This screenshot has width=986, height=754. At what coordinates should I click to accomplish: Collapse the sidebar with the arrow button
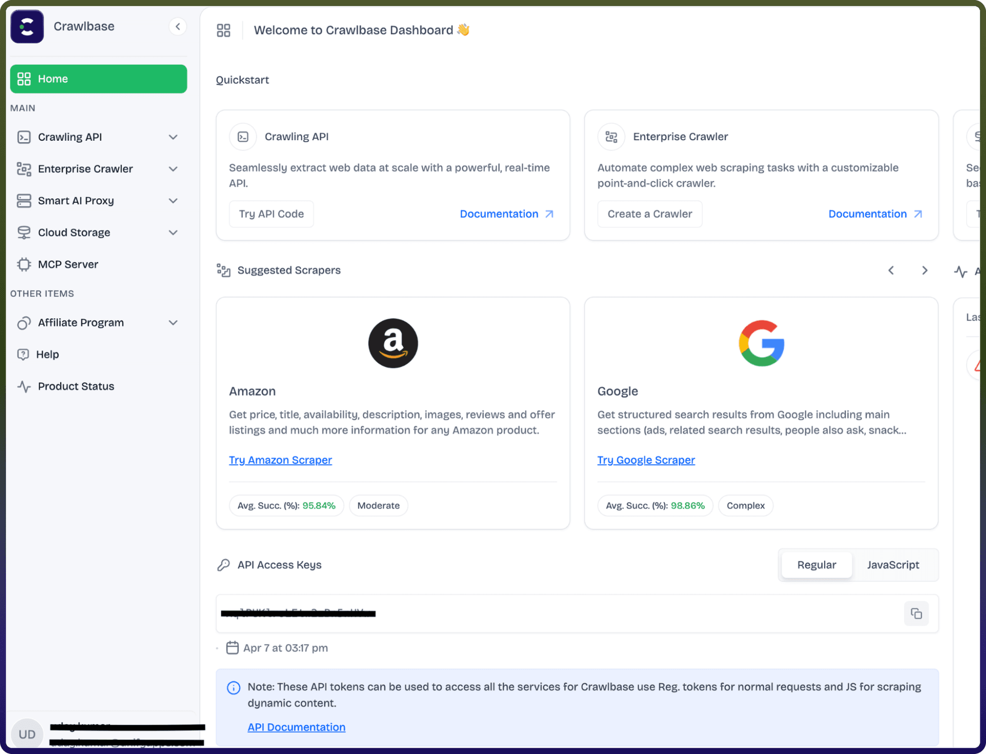coord(178,26)
